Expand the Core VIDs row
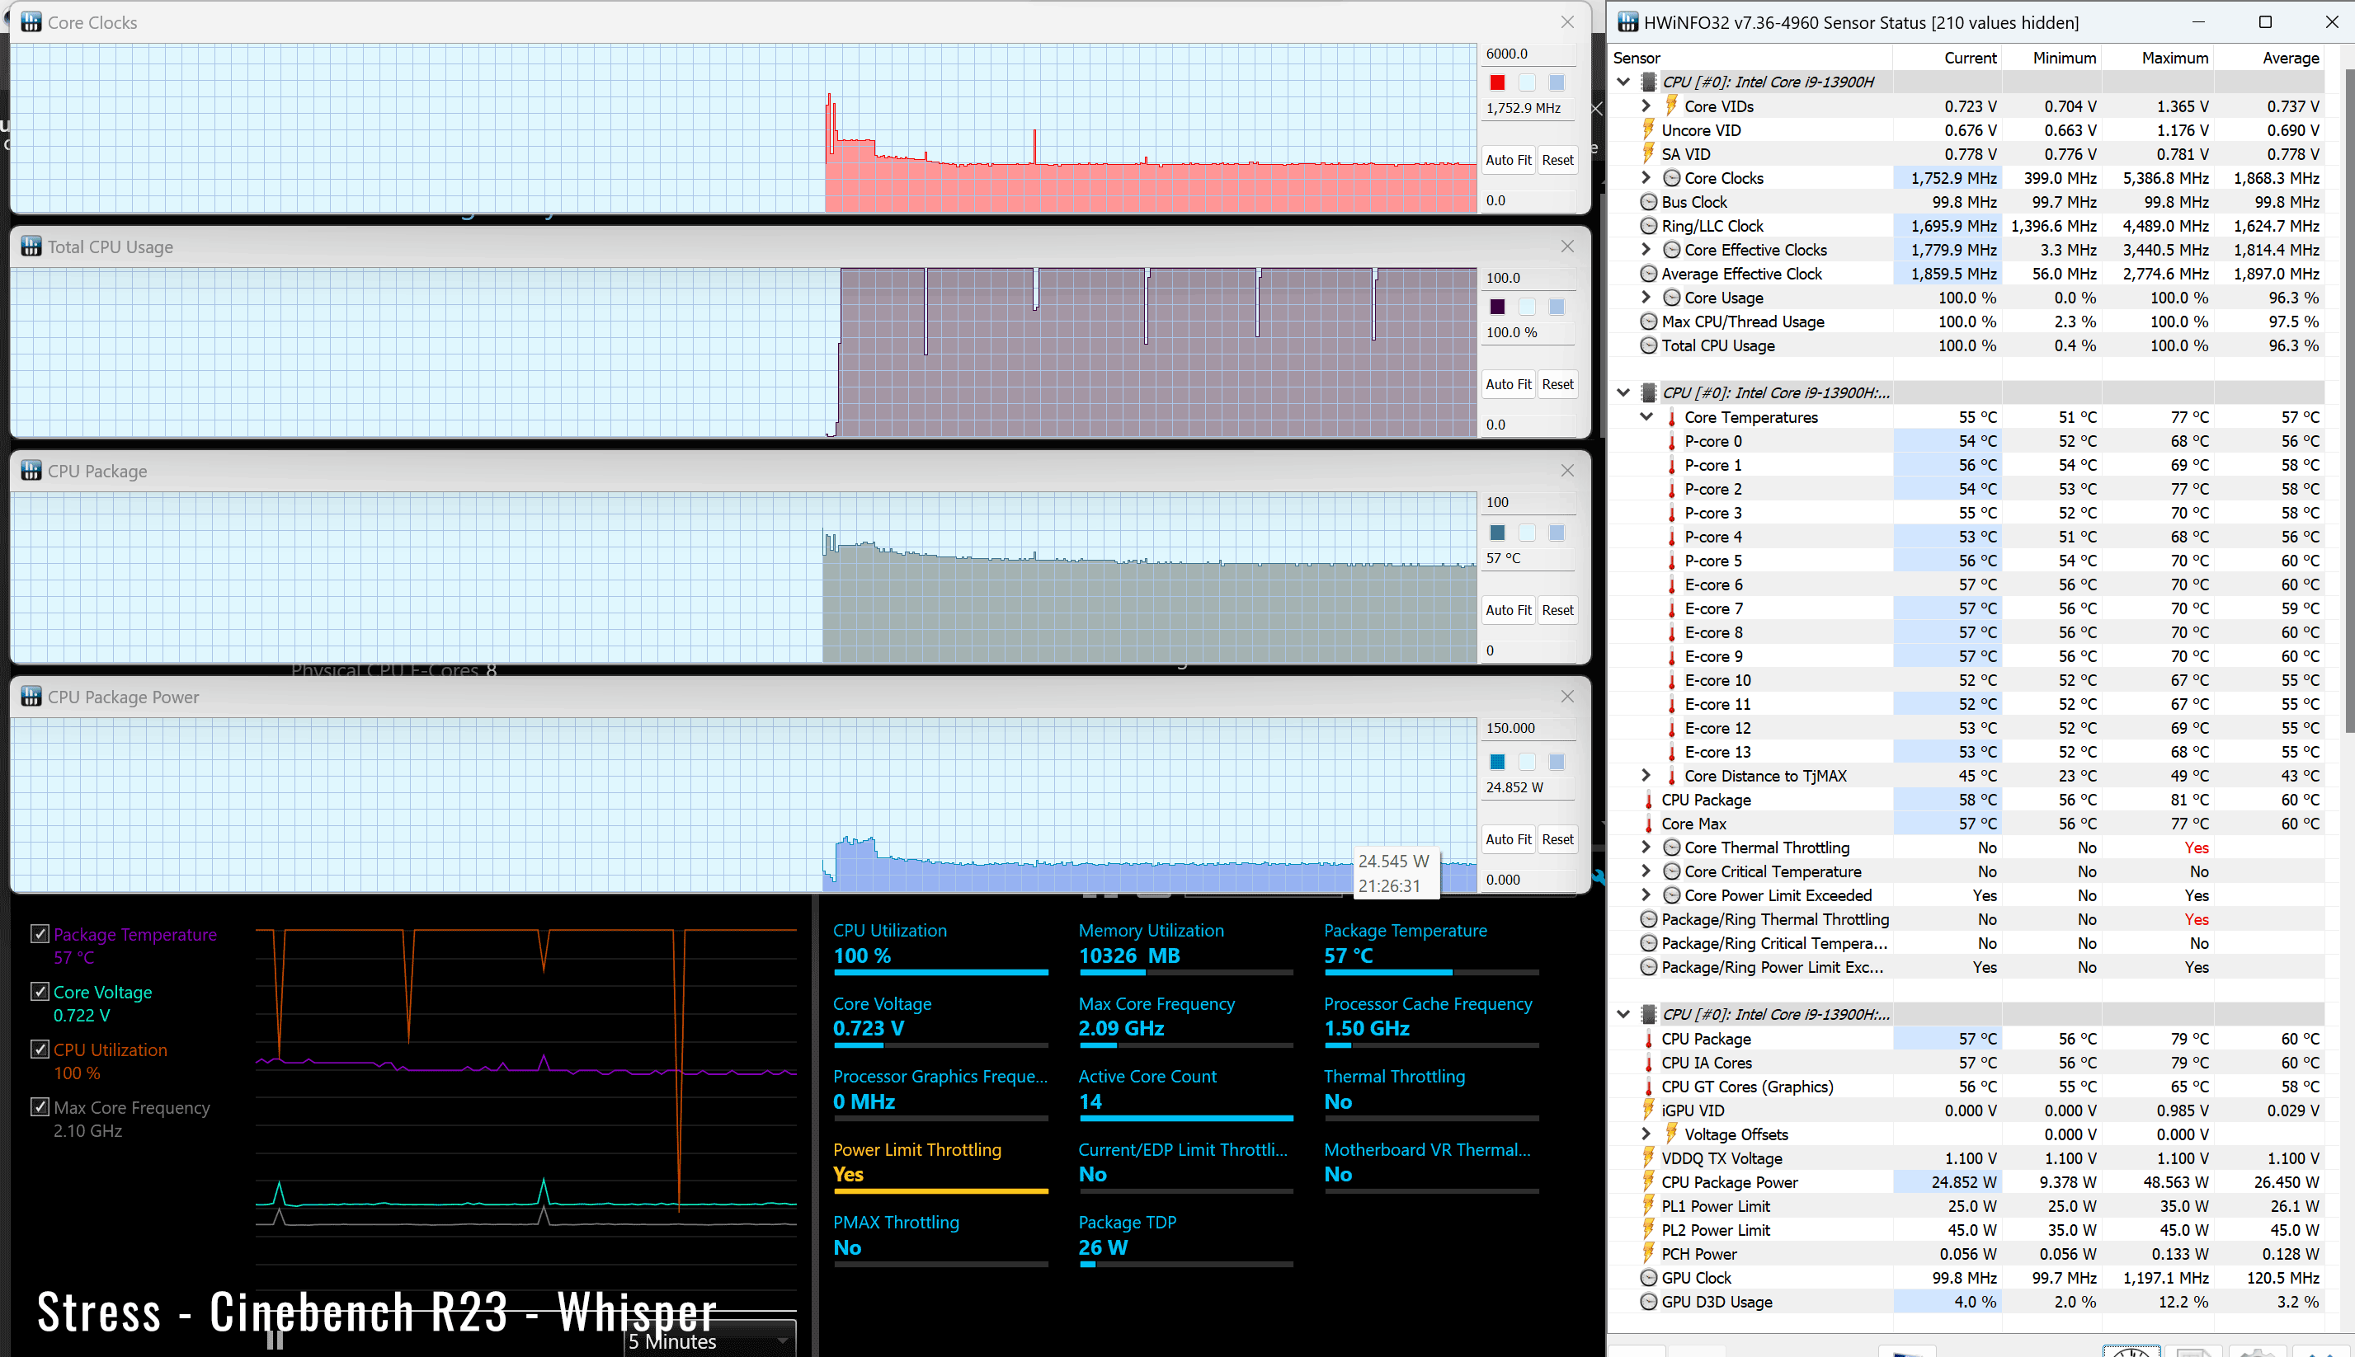2355x1357 pixels. coord(1646,106)
